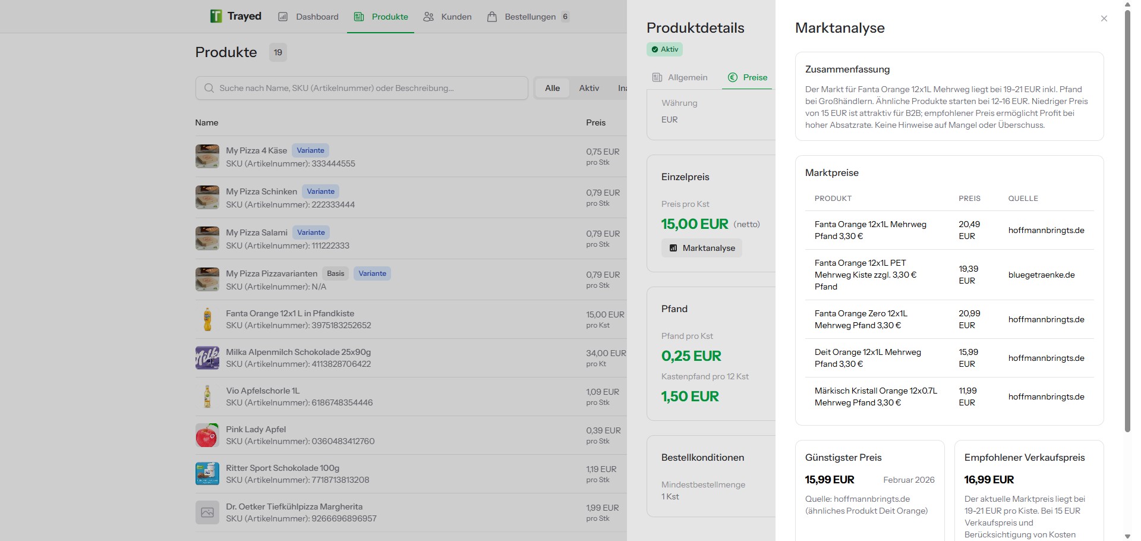Open the Dashboard nav item
The height and width of the screenshot is (541, 1141).
(x=308, y=17)
